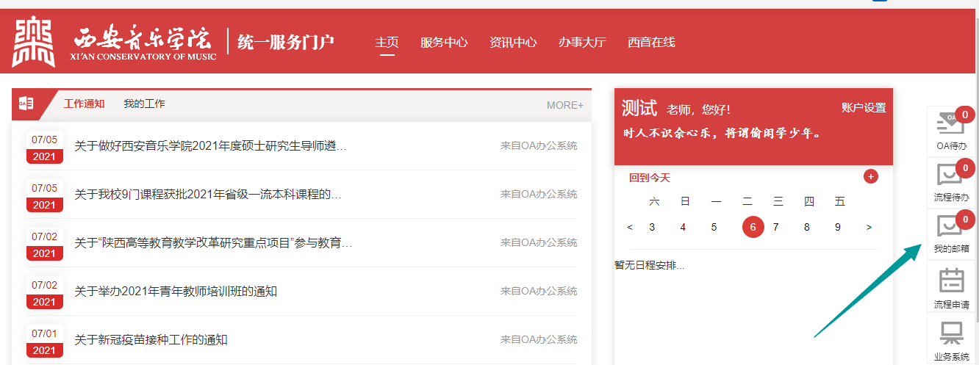Open the 流程待办 sidebar icon
This screenshot has width=979, height=365.
pyautogui.click(x=950, y=178)
